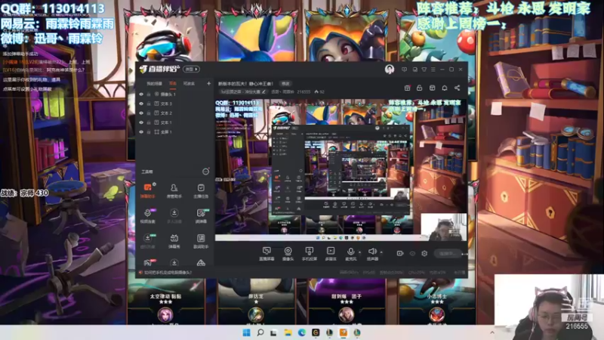Click the share icon under the title bar

coord(457,88)
